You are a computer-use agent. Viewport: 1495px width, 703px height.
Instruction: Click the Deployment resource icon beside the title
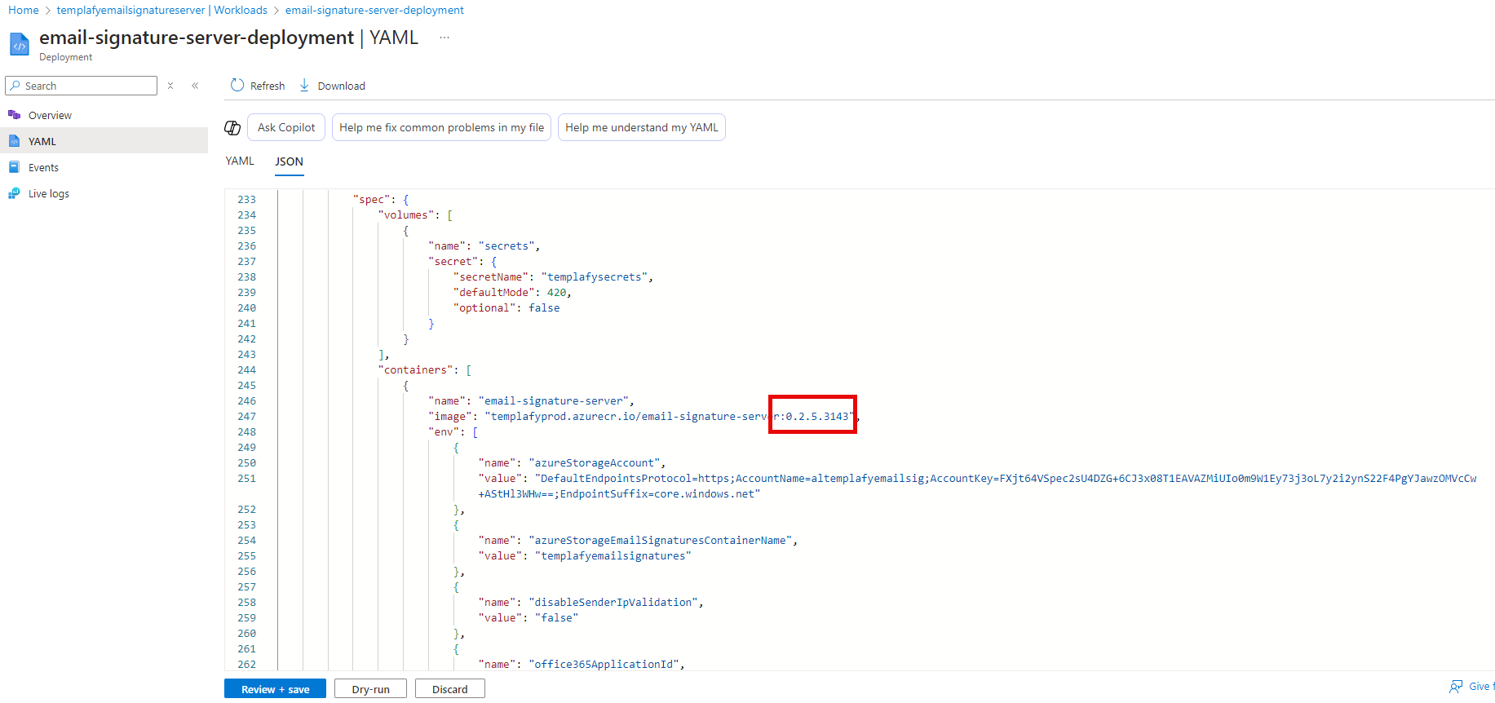(20, 44)
